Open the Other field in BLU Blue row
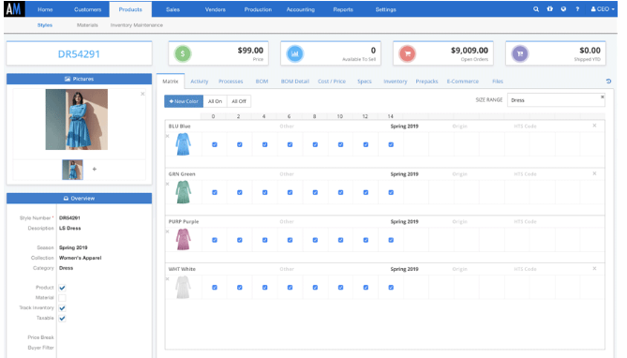Screen dimensions: 627x358 pos(287,126)
